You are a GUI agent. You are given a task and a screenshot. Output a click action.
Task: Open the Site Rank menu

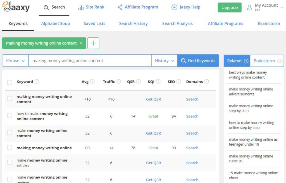[x=91, y=7]
